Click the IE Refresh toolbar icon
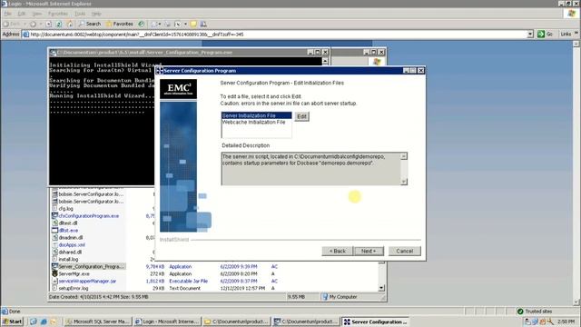The image size is (581, 327). [59, 24]
